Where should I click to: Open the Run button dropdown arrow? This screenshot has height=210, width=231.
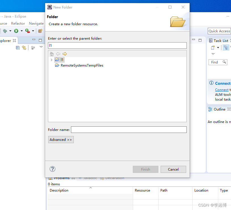click(x=21, y=31)
